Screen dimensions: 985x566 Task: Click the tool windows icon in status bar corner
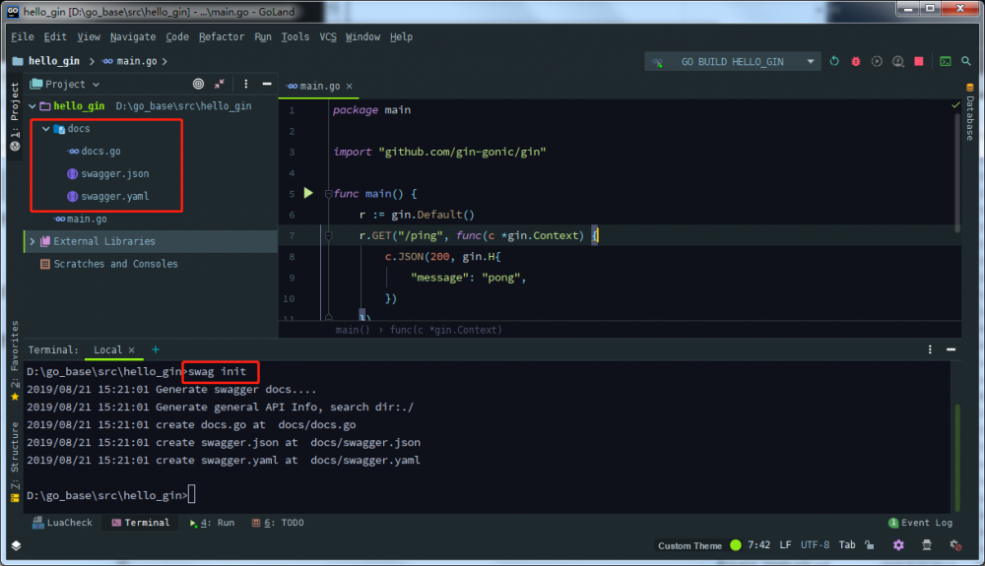click(x=17, y=545)
